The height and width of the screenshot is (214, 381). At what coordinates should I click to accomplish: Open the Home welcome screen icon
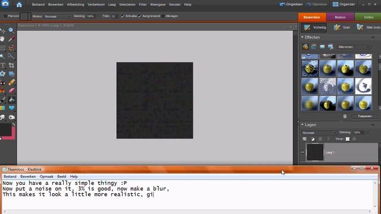click(x=19, y=5)
